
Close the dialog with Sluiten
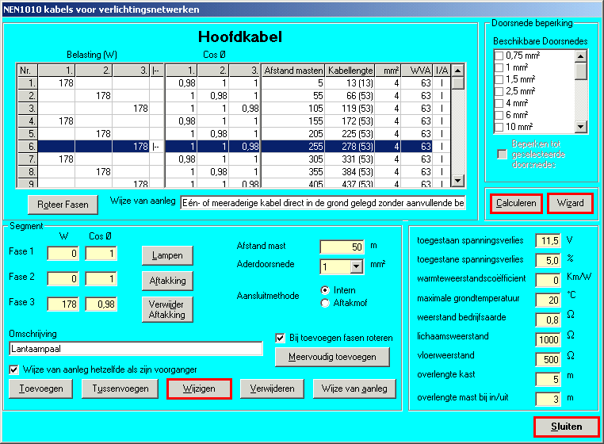point(566,427)
